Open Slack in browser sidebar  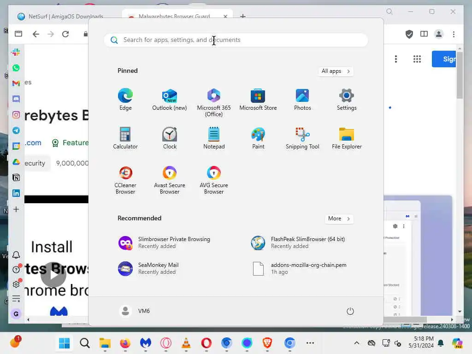[x=16, y=53]
